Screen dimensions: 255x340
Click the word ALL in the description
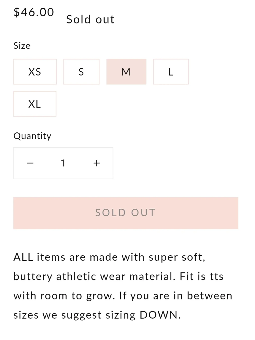(x=23, y=257)
